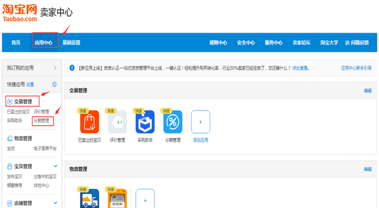Click the 点此查看 link in notice

[300, 68]
